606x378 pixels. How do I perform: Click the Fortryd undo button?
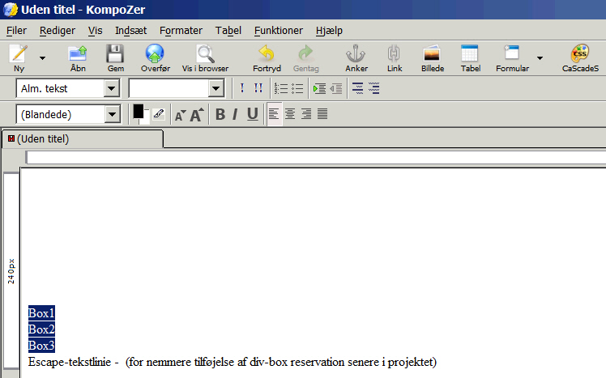click(x=267, y=57)
